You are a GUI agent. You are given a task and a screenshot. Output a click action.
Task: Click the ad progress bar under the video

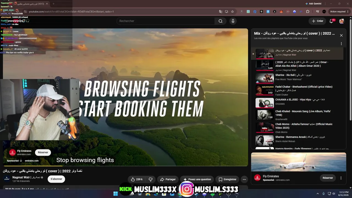(x=125, y=166)
